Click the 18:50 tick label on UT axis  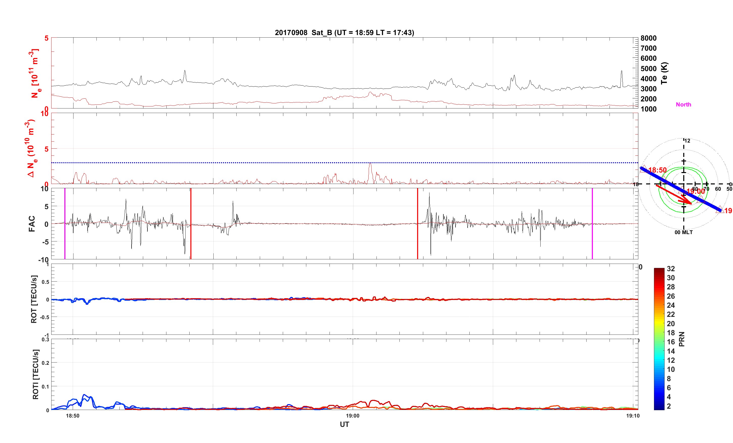(72, 416)
